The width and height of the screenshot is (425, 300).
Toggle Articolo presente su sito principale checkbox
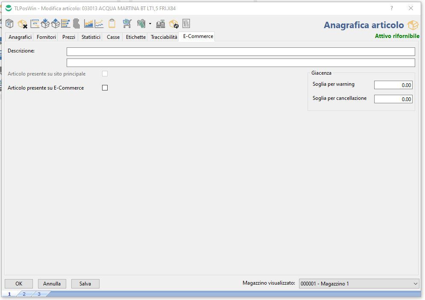tap(105, 74)
